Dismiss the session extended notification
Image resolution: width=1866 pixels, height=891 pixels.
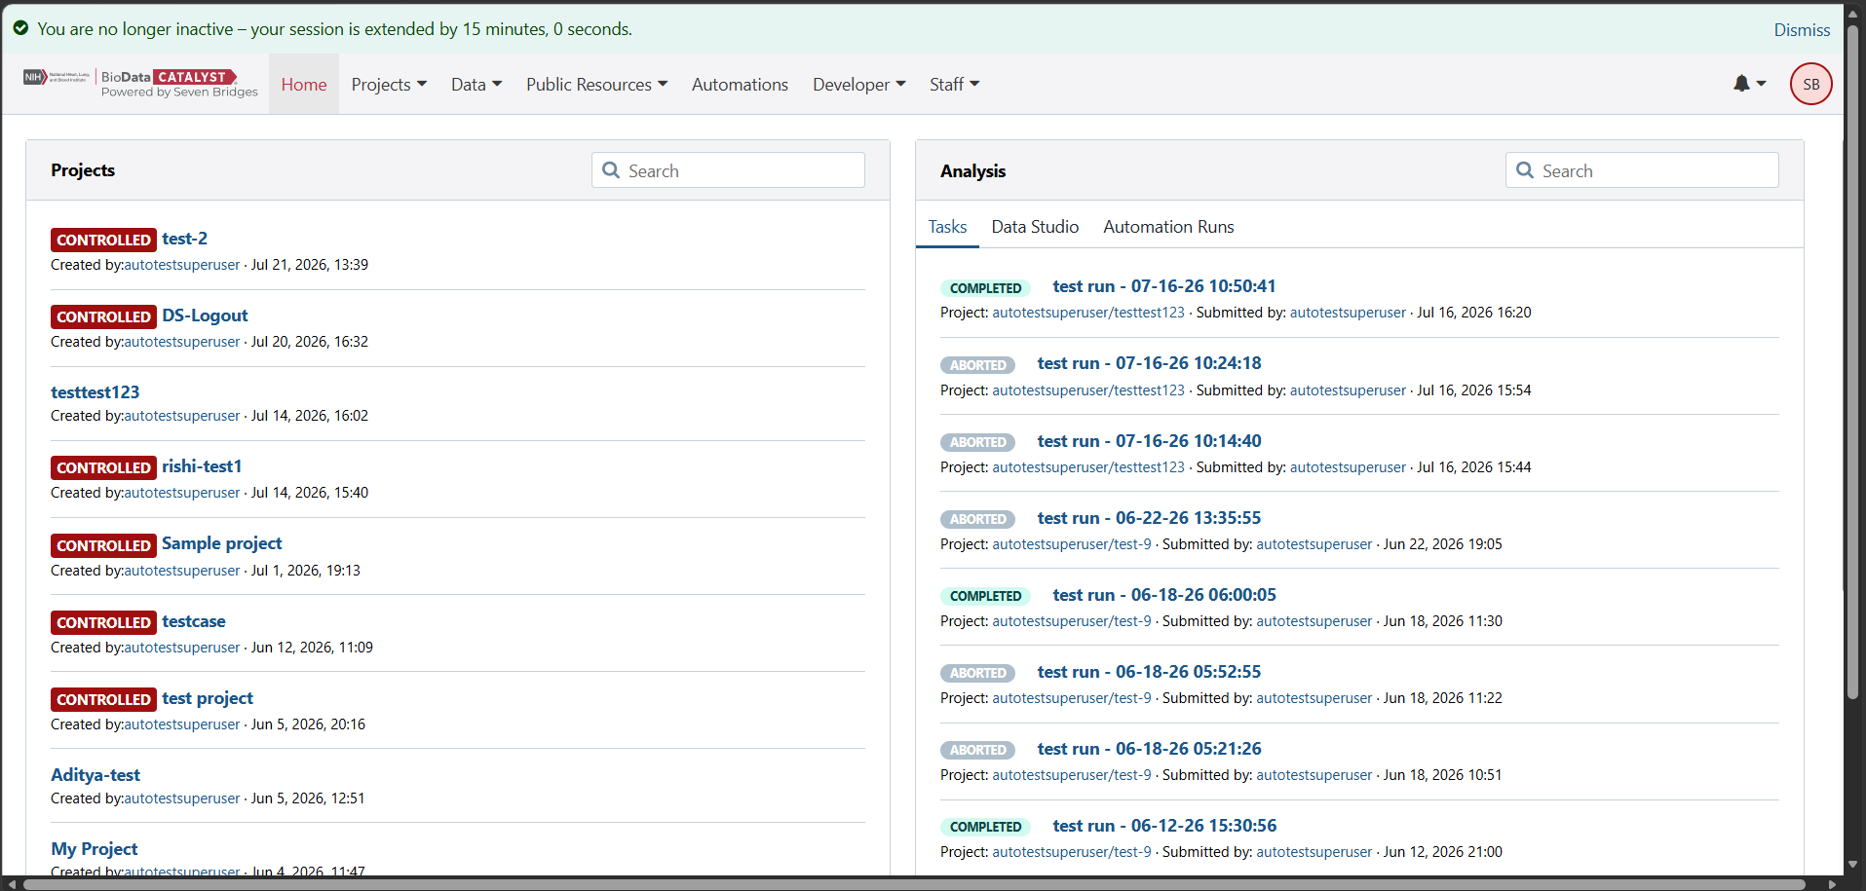1802,29
